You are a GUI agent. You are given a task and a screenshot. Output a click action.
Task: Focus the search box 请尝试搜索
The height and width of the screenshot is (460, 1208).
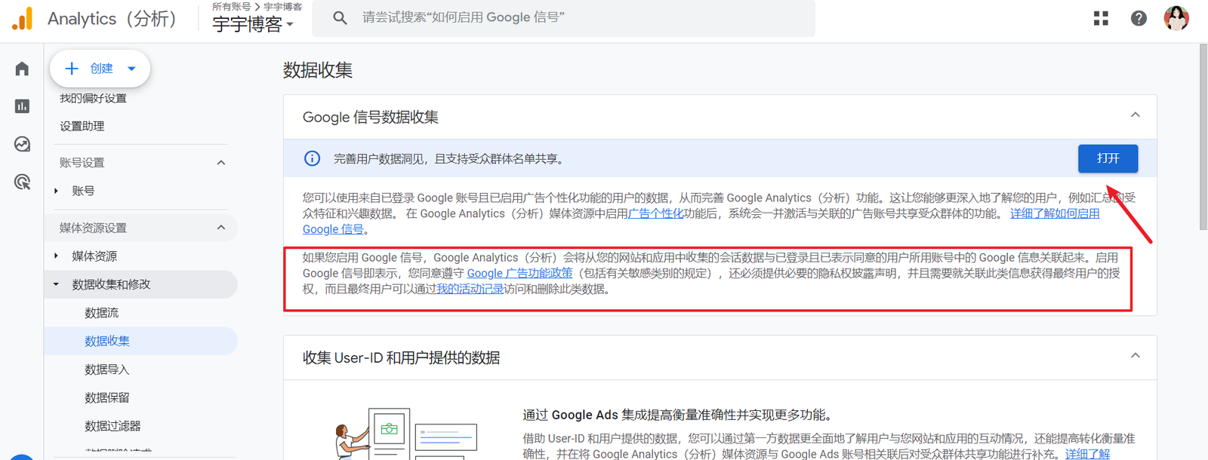(x=563, y=17)
